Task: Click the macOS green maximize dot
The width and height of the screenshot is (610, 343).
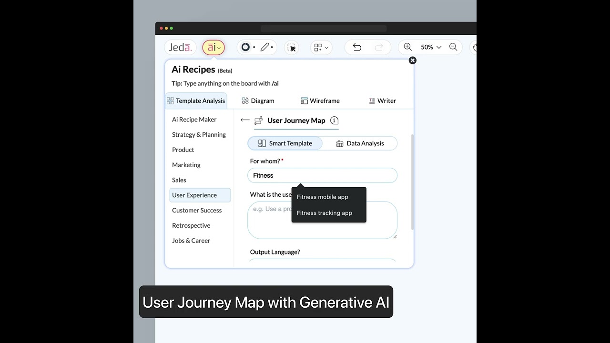Action: coord(172,29)
